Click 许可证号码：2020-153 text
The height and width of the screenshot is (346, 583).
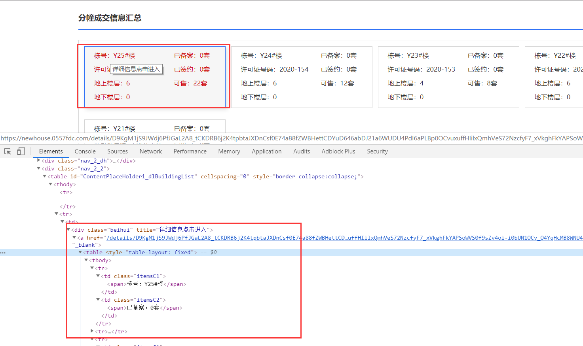421,69
